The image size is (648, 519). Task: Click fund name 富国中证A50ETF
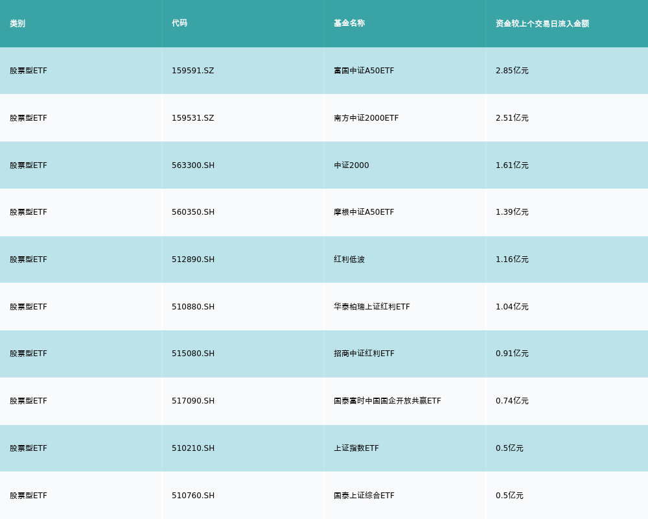click(364, 71)
